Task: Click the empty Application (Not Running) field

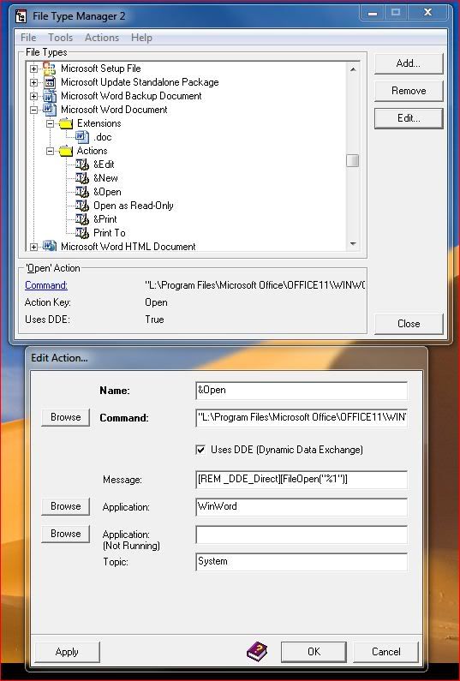Action: point(302,535)
